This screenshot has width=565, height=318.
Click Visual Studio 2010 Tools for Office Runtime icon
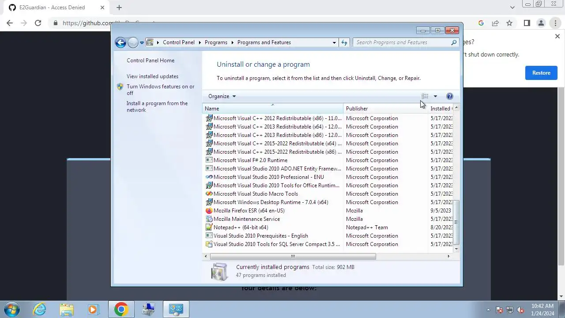point(209,185)
